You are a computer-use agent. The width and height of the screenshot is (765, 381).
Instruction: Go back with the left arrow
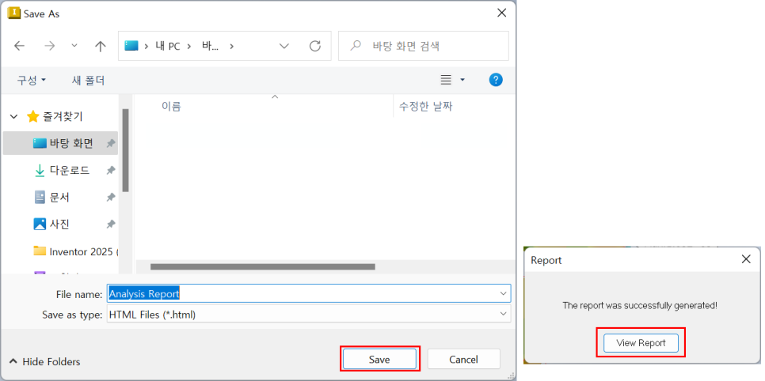[x=19, y=46]
